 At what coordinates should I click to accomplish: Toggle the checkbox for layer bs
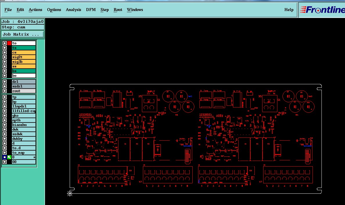(x=5, y=71)
